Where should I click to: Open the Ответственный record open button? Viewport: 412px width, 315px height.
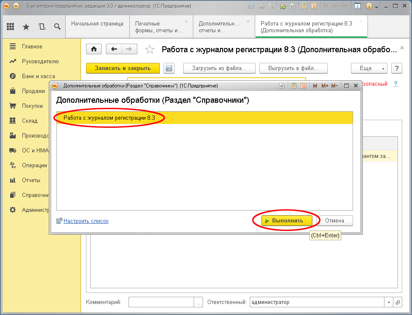[x=398, y=302]
